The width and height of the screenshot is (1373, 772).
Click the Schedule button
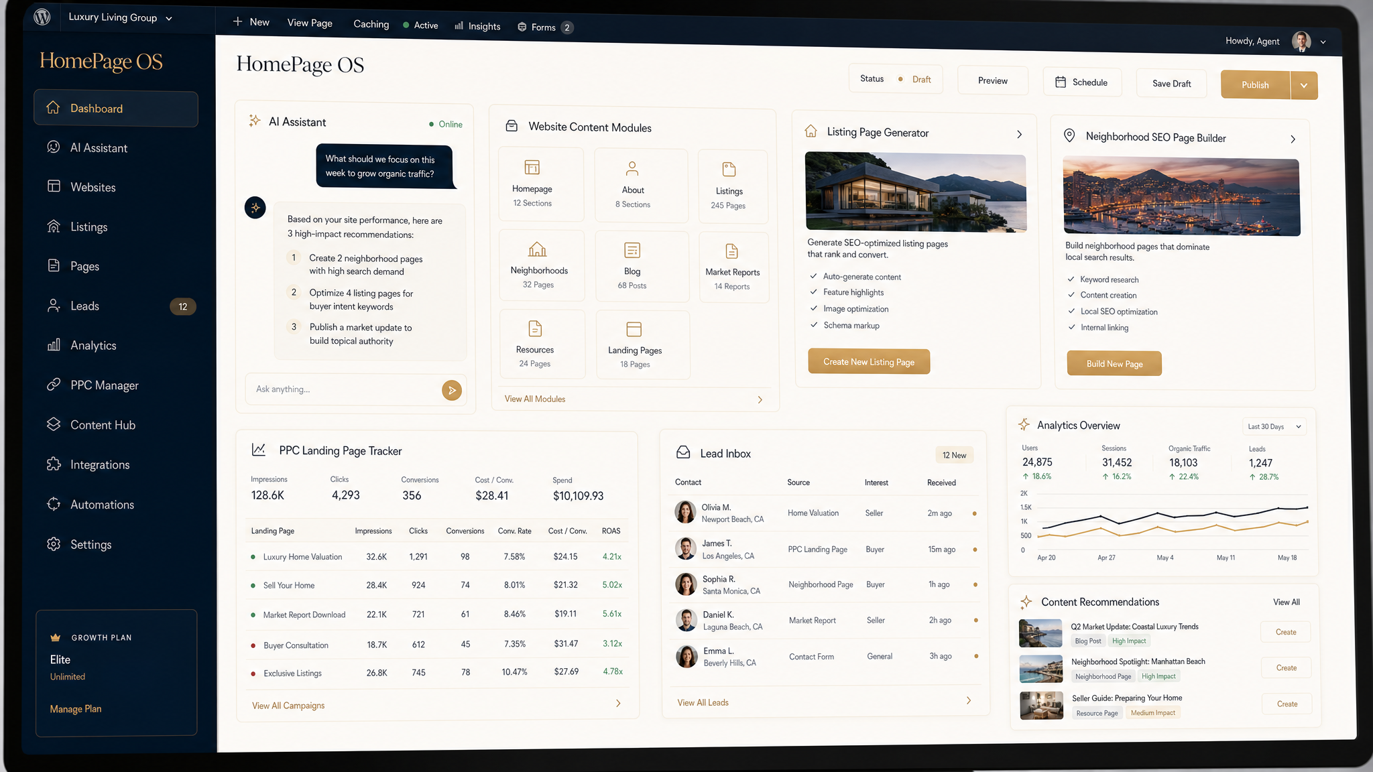click(x=1082, y=82)
